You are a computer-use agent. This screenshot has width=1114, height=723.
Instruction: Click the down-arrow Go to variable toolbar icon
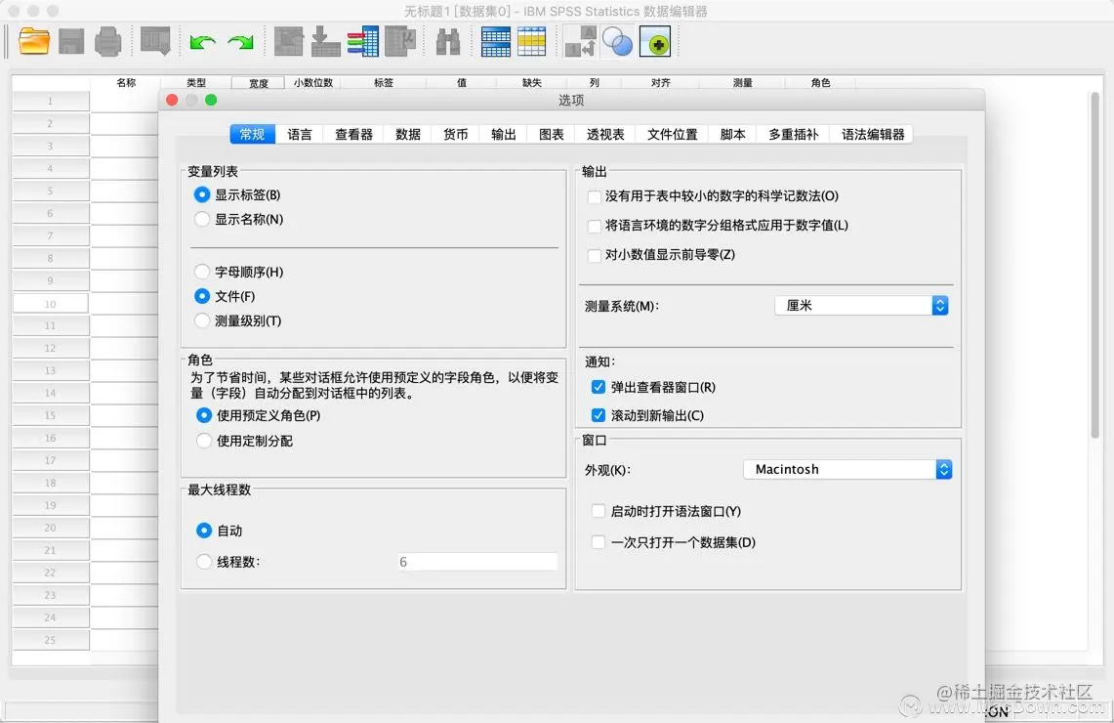325,41
